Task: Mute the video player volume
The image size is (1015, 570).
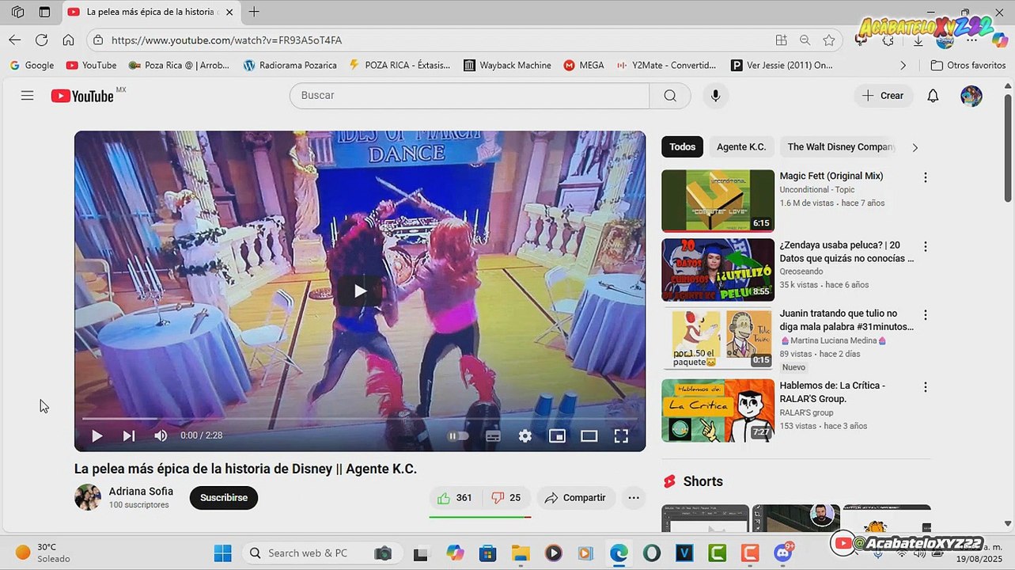Action: pos(161,435)
